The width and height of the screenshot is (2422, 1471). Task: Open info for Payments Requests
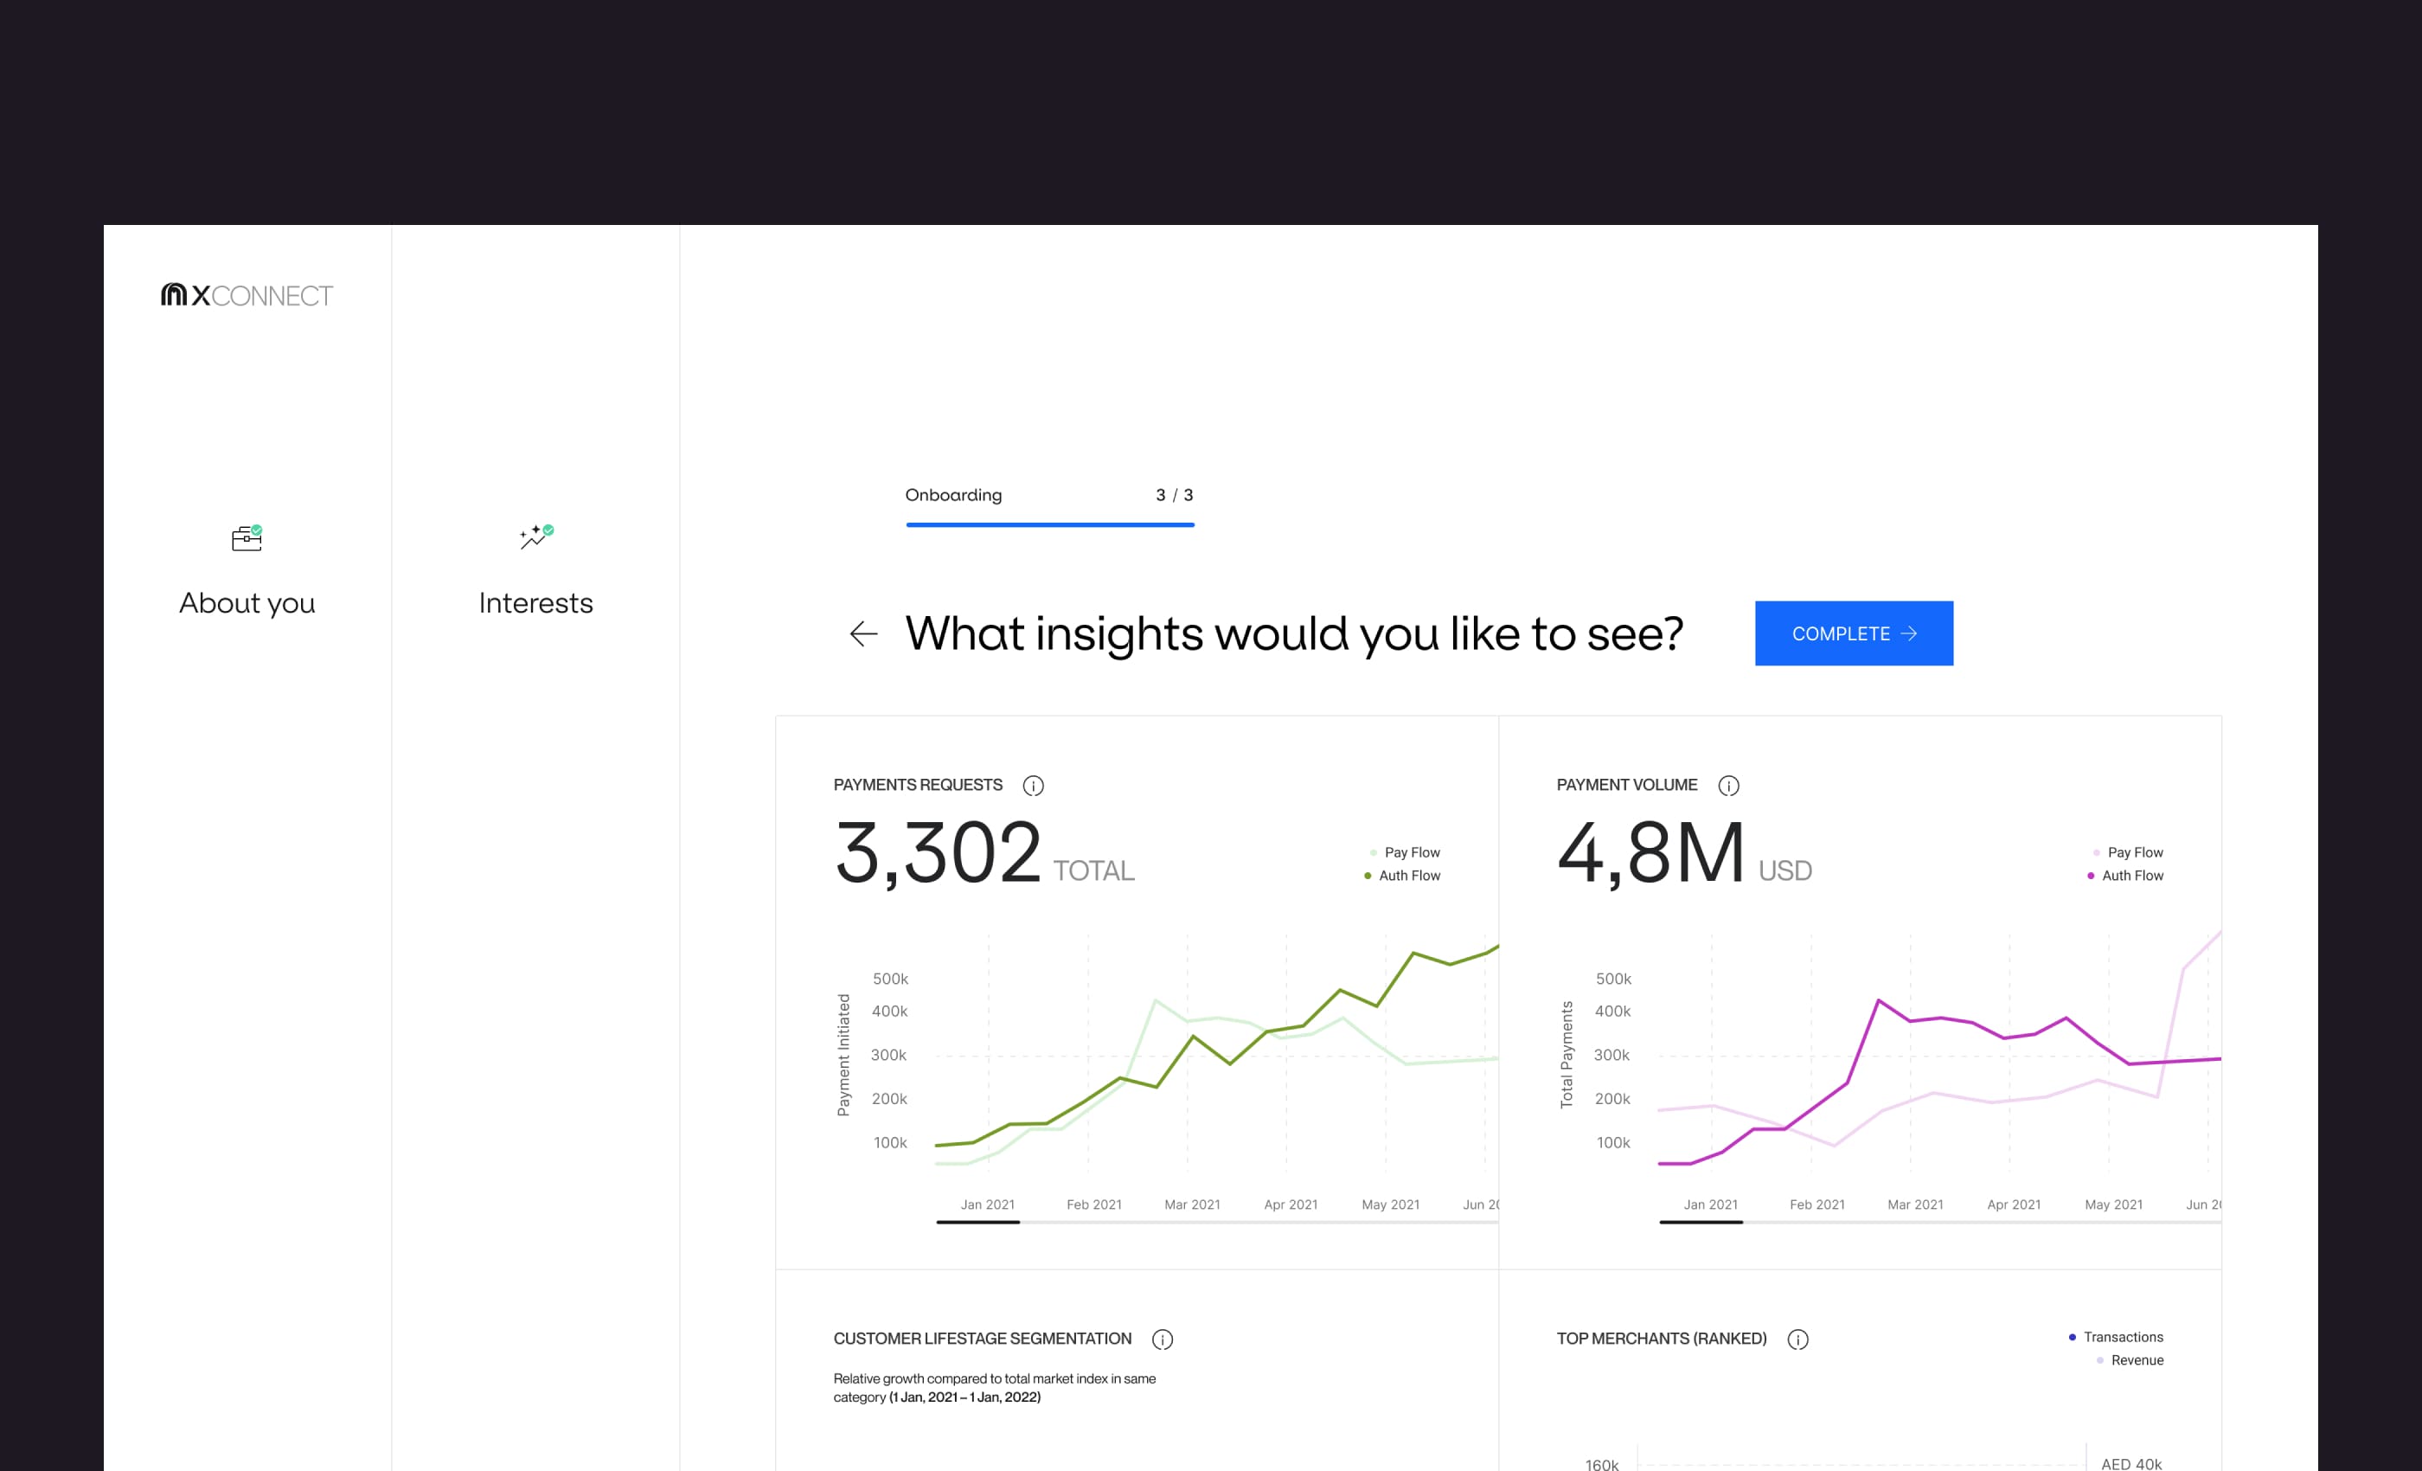1033,786
